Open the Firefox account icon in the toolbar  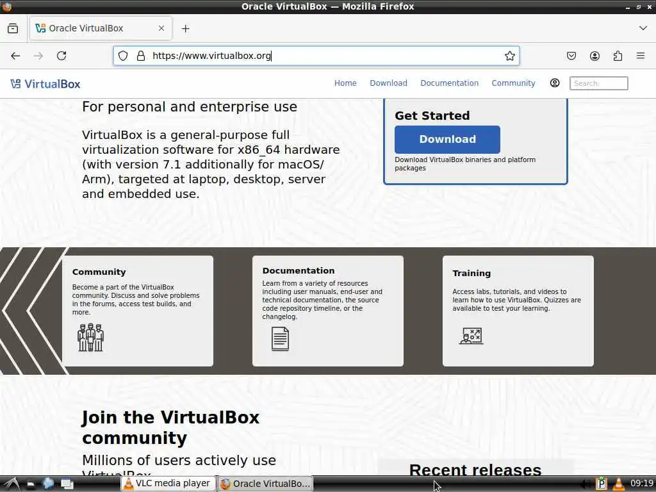pyautogui.click(x=594, y=56)
